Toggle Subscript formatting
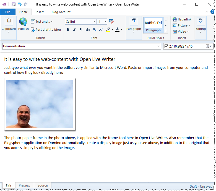This screenshot has height=191, width=216. pyautogui.click(x=95, y=30)
